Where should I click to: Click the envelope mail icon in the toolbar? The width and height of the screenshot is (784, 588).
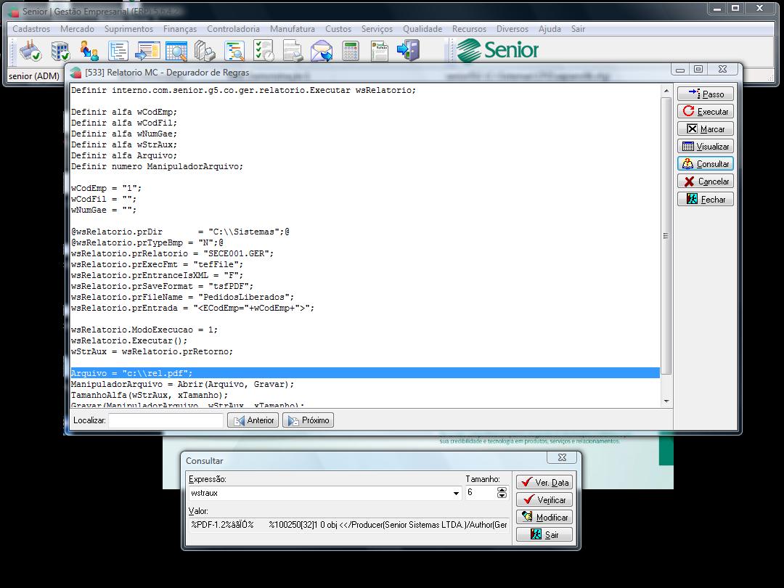(x=321, y=51)
